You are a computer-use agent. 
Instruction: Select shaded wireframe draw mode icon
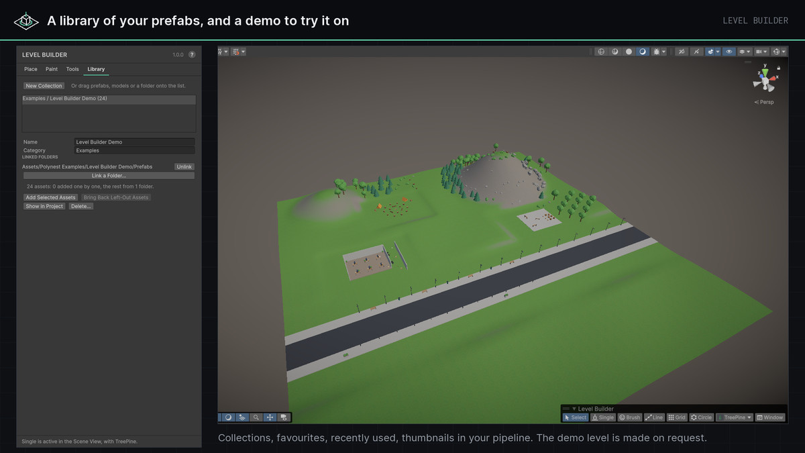point(615,52)
